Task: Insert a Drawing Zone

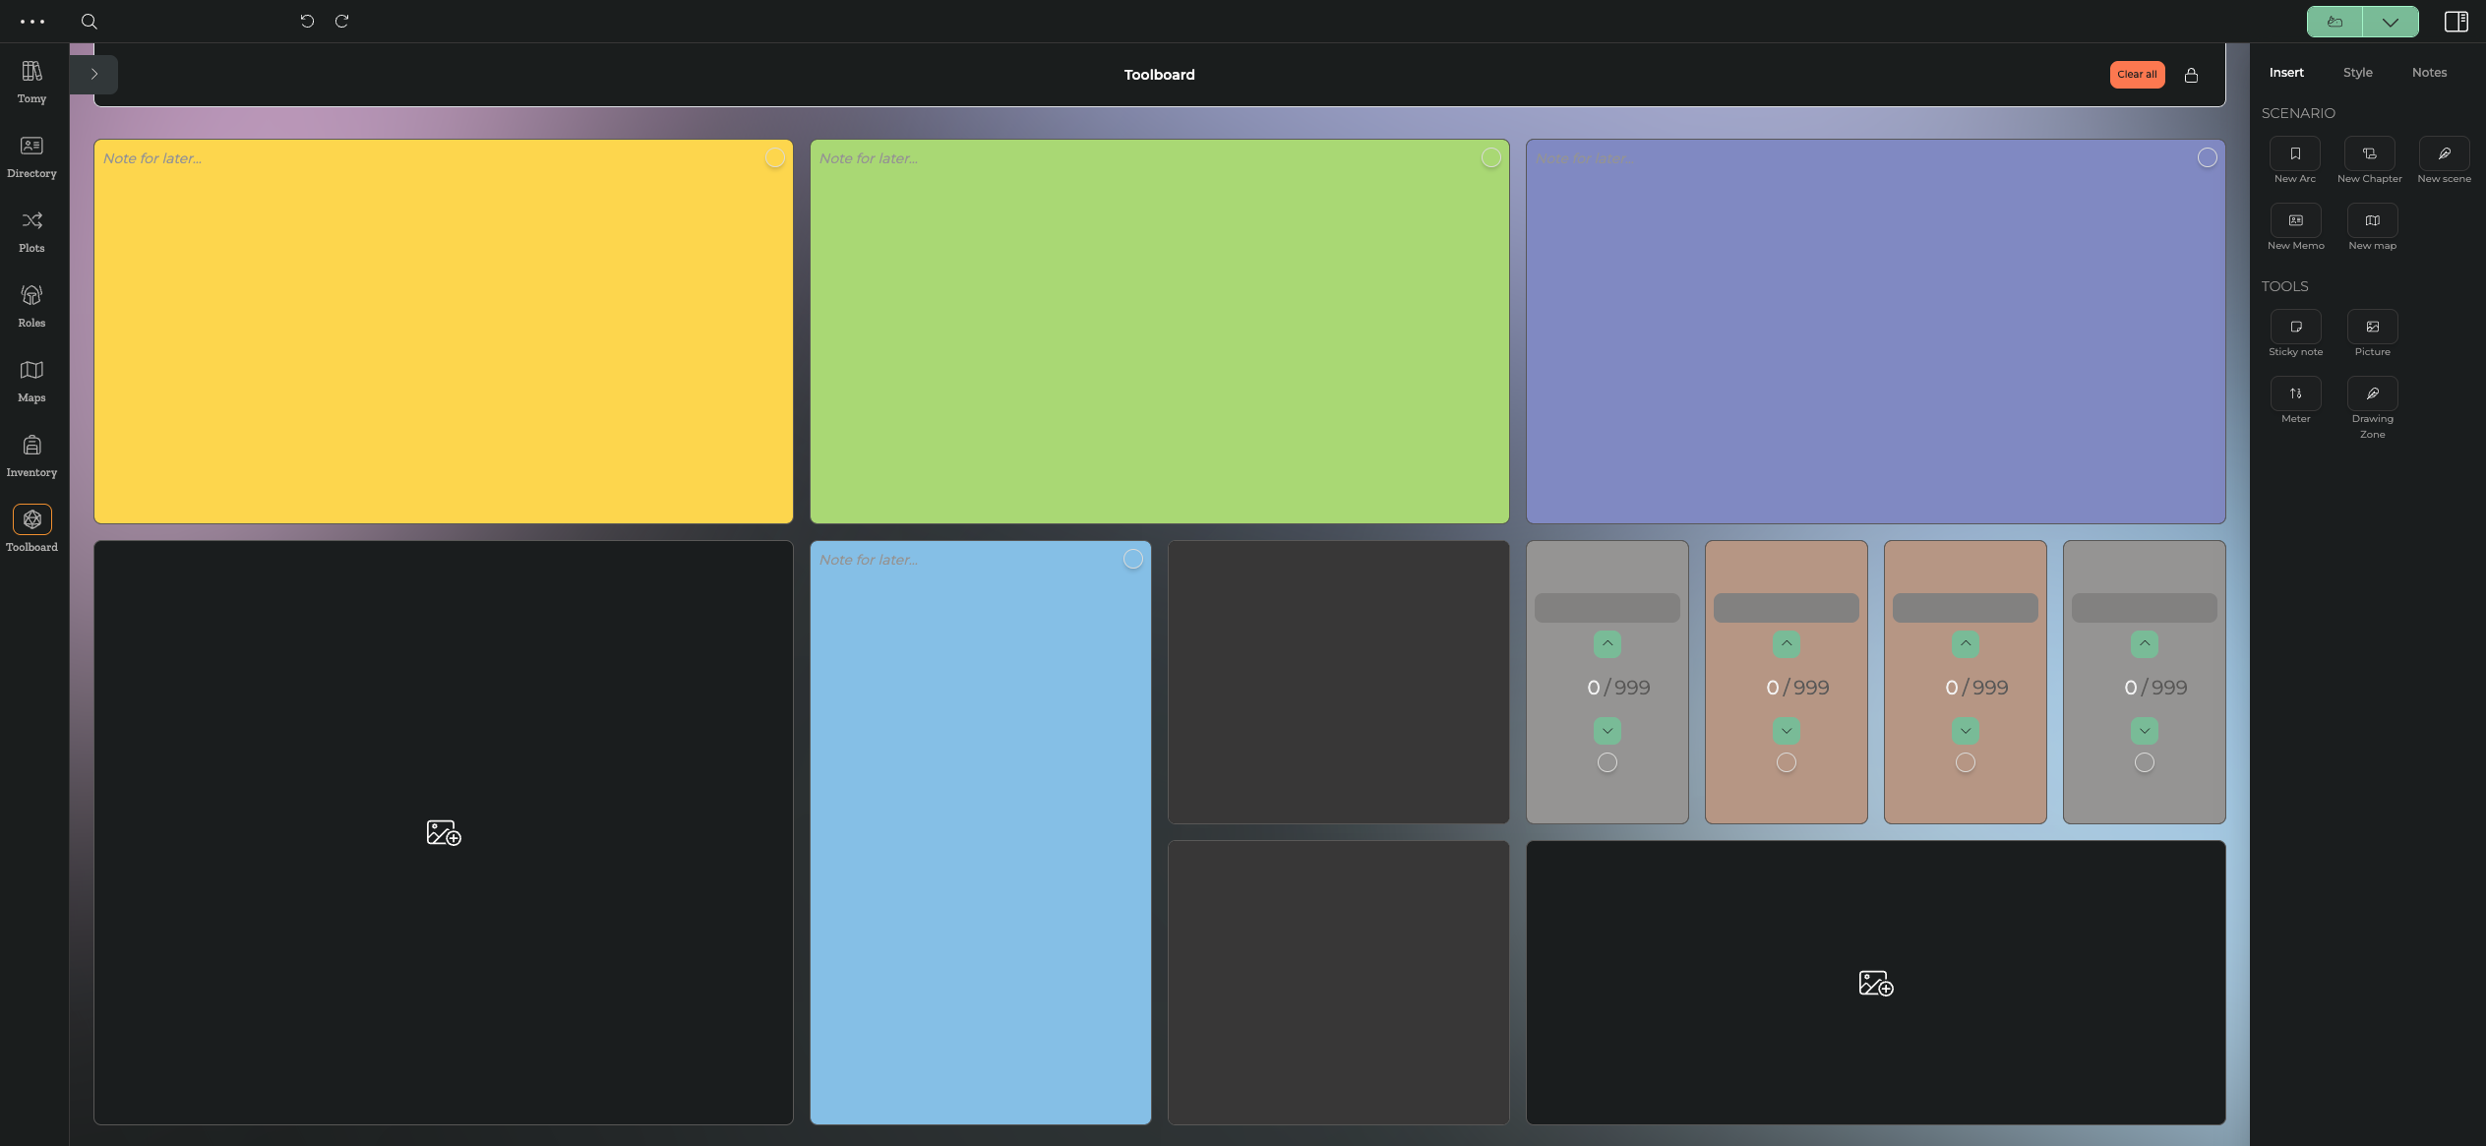Action: [2372, 394]
